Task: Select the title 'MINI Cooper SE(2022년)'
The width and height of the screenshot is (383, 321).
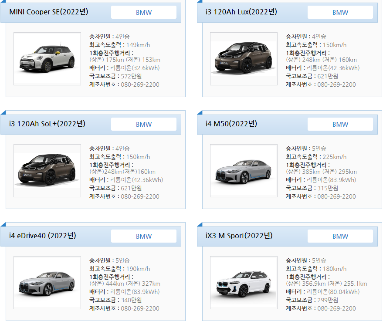Action: coord(49,12)
